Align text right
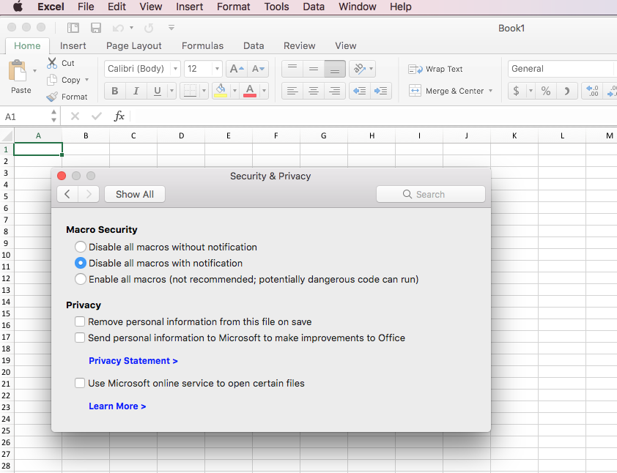This screenshot has height=473, width=617. [335, 91]
